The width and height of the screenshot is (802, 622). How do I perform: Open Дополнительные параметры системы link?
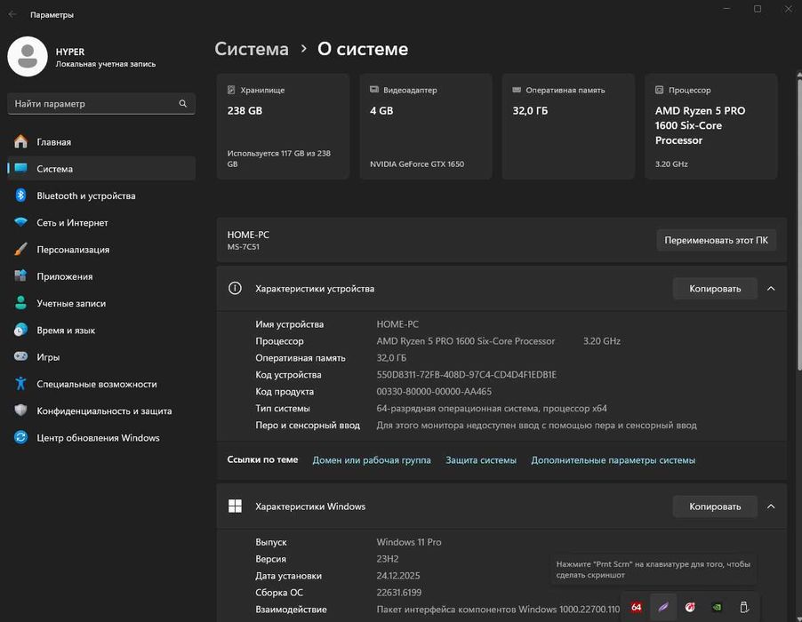tap(613, 460)
